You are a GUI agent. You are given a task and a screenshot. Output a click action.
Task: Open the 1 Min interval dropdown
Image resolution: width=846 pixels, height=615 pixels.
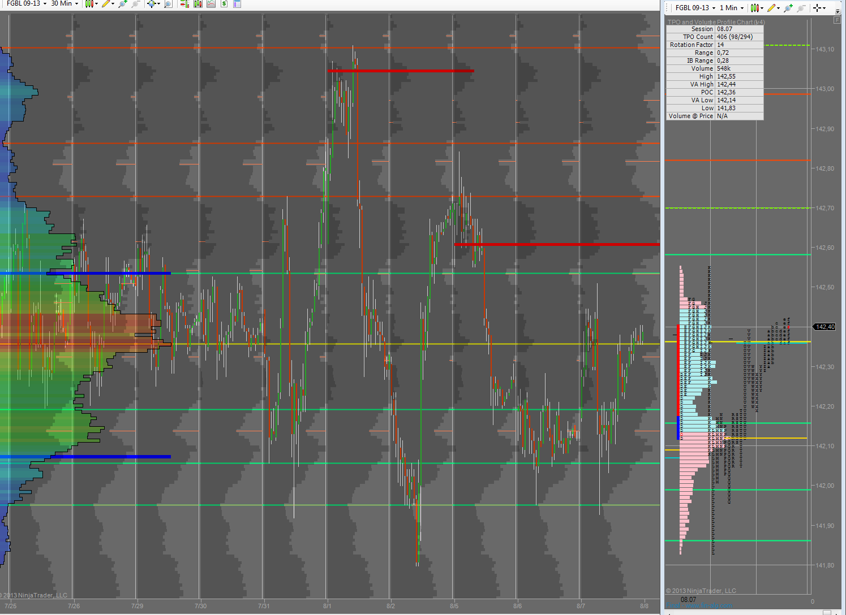(x=732, y=8)
